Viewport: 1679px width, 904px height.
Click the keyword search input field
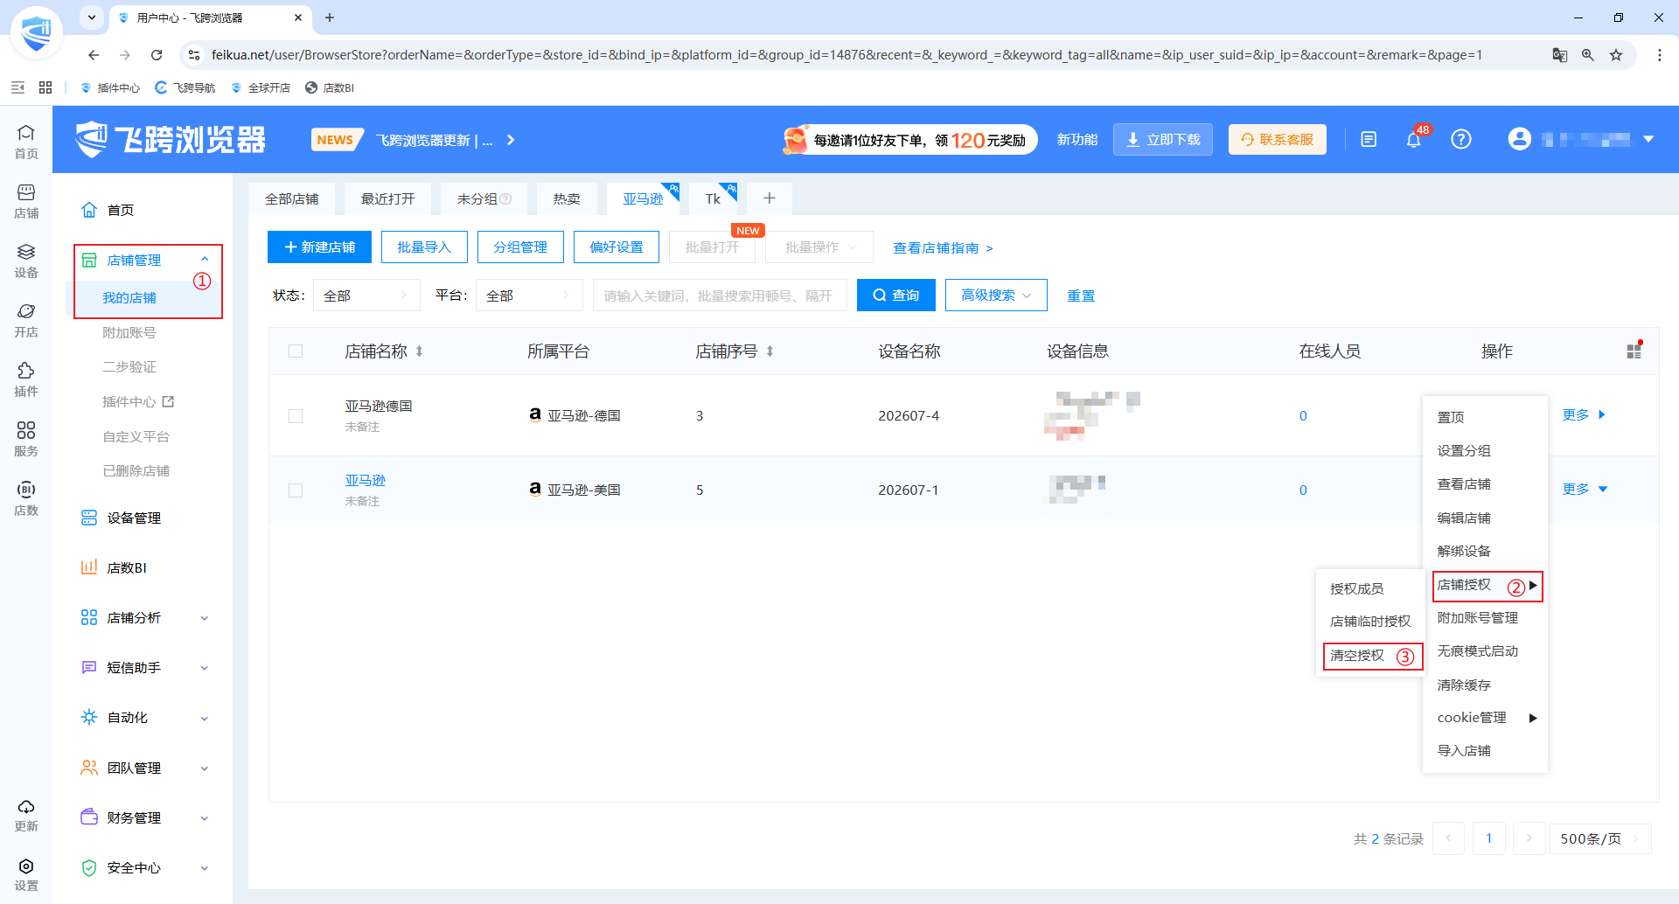720,296
